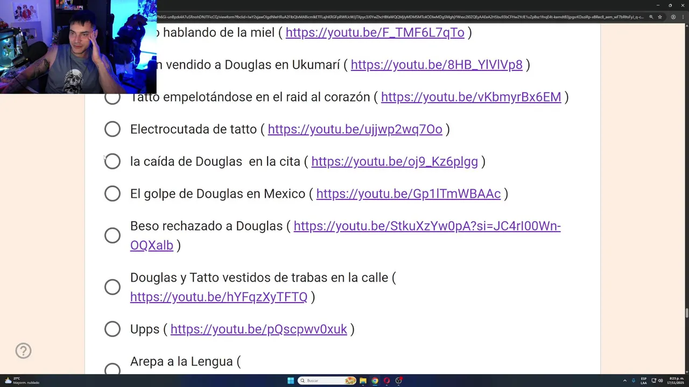
Task: Open the weather widget on the taskbar
Action: [x=22, y=381]
